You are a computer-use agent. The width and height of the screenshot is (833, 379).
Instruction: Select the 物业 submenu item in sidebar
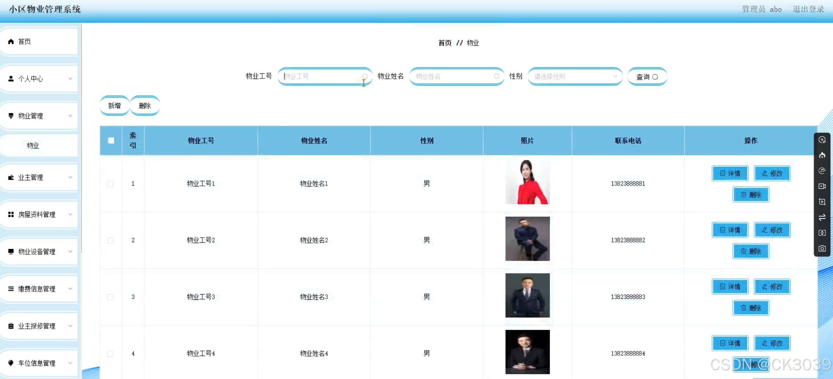[33, 145]
